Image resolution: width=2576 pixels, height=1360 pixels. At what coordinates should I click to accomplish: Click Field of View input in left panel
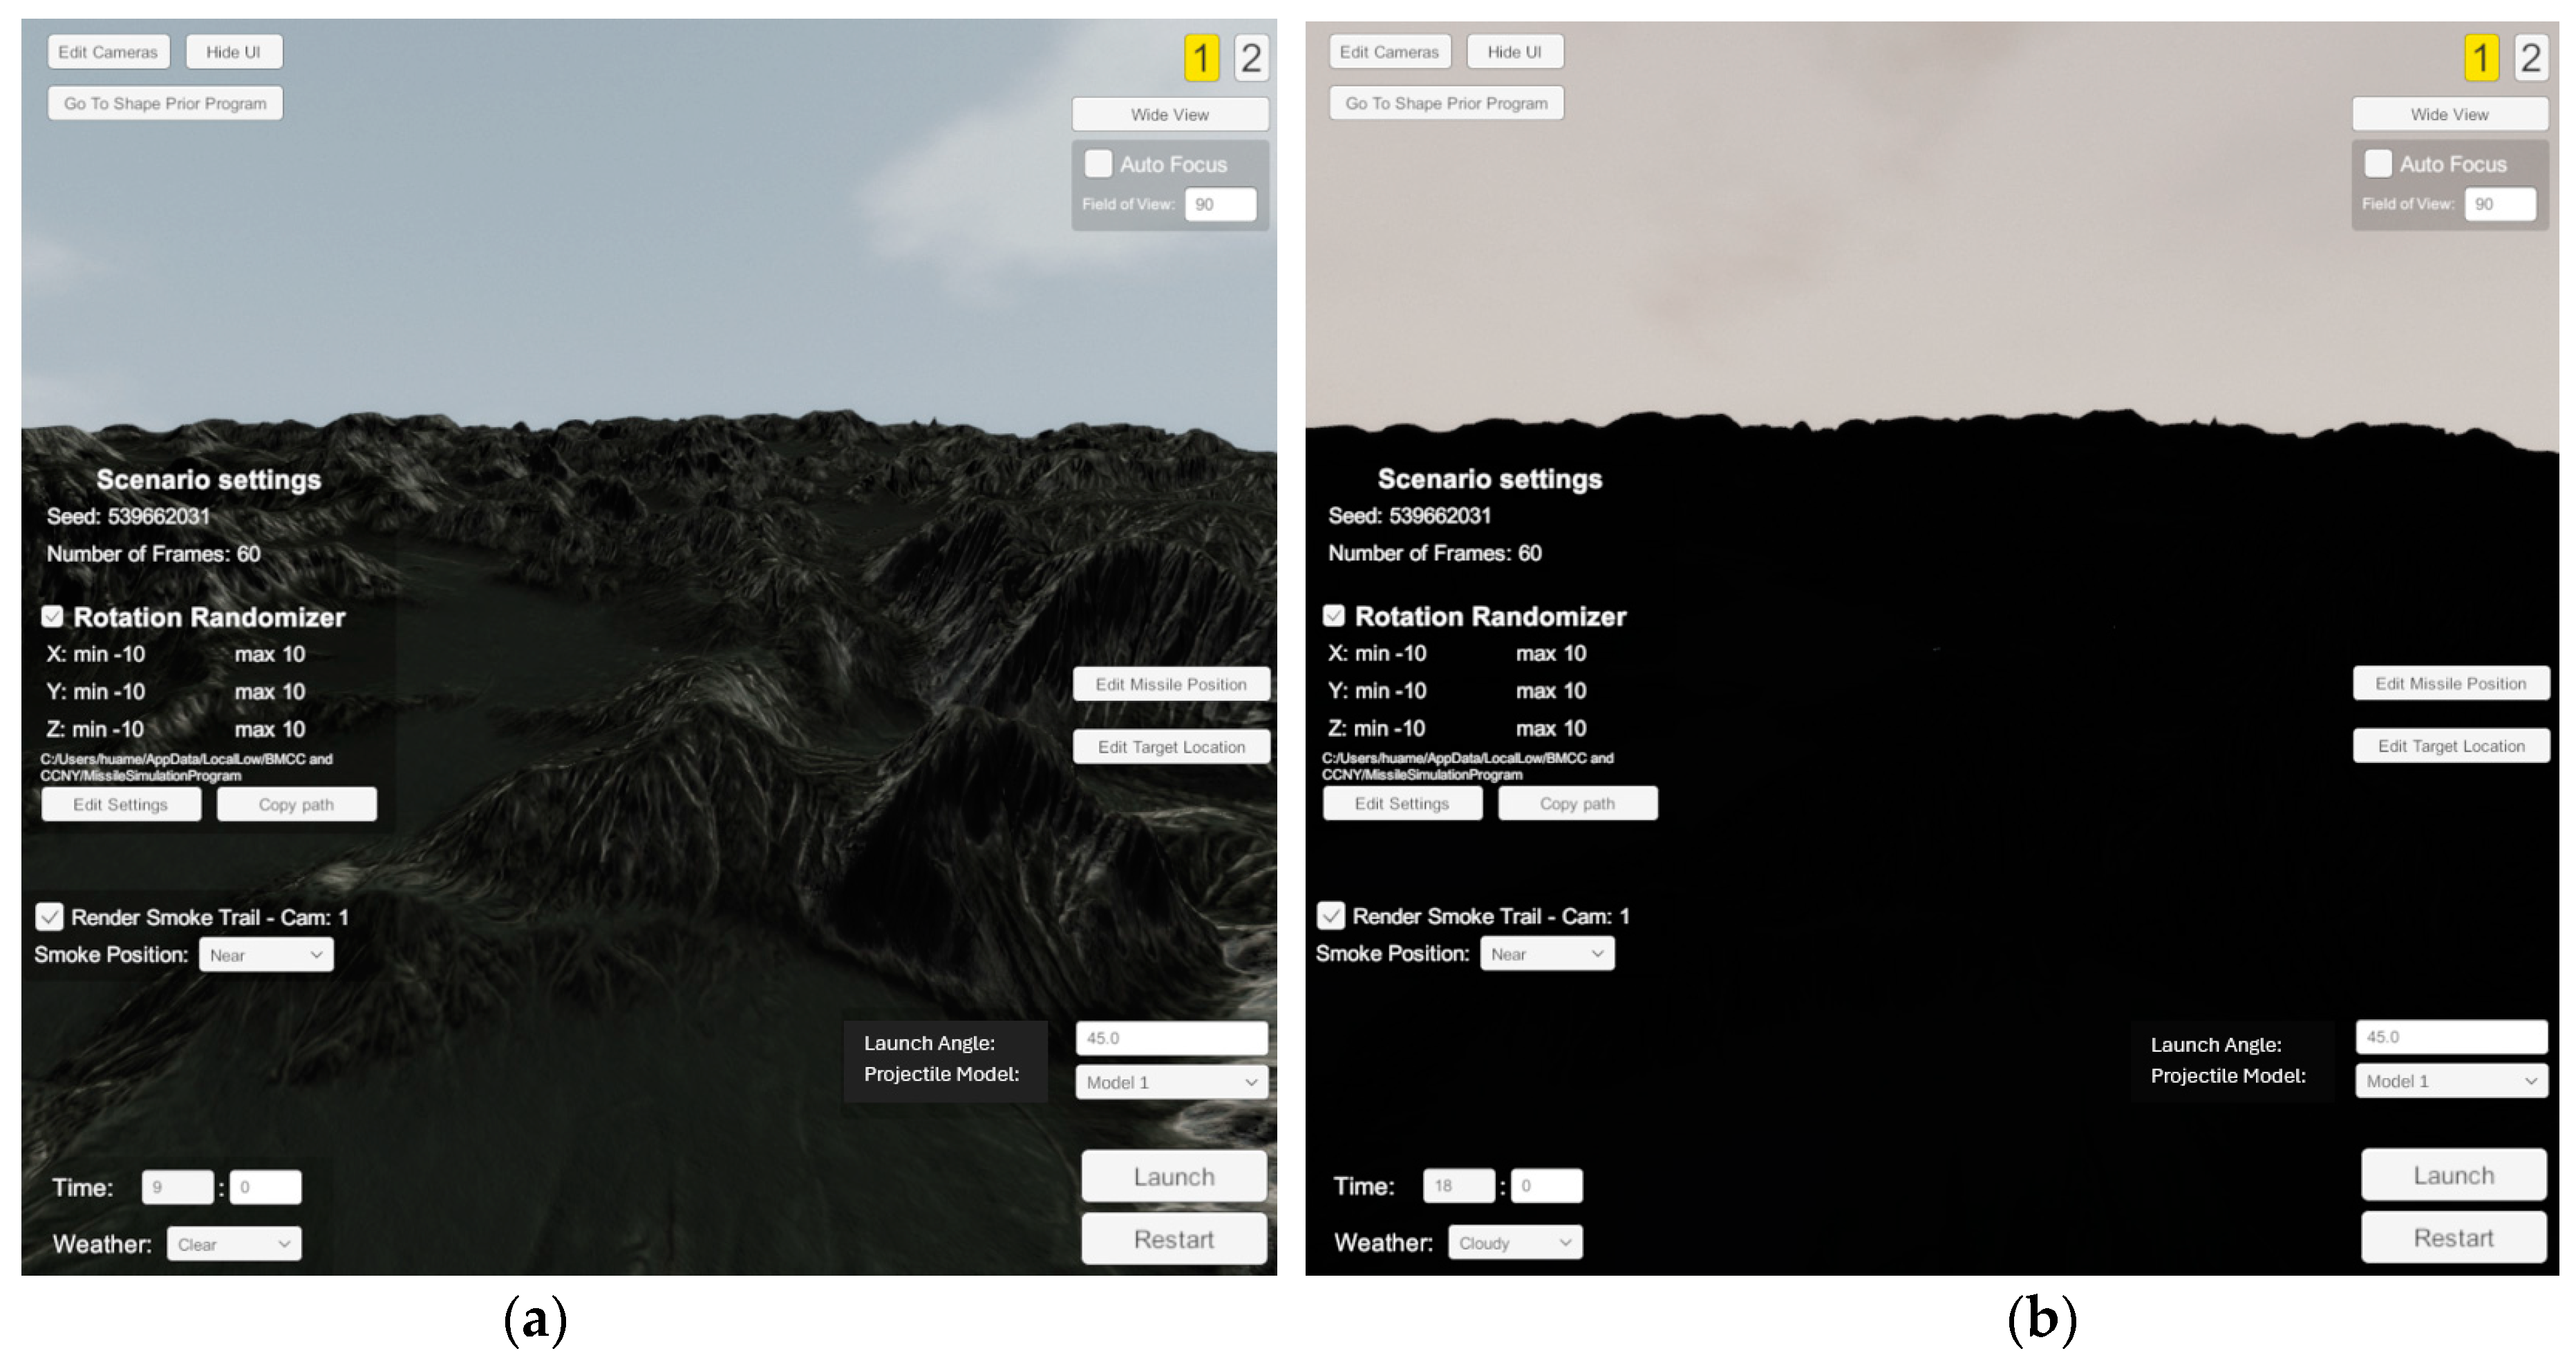(x=1220, y=204)
